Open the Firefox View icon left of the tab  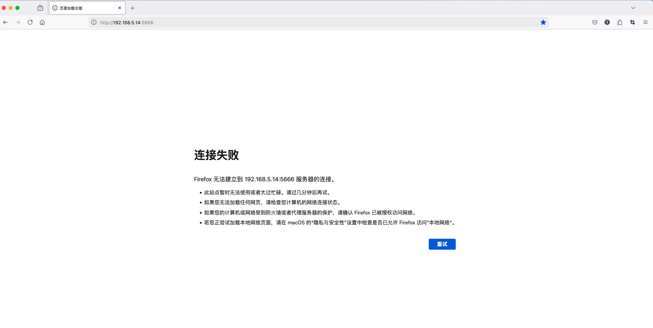(40, 8)
